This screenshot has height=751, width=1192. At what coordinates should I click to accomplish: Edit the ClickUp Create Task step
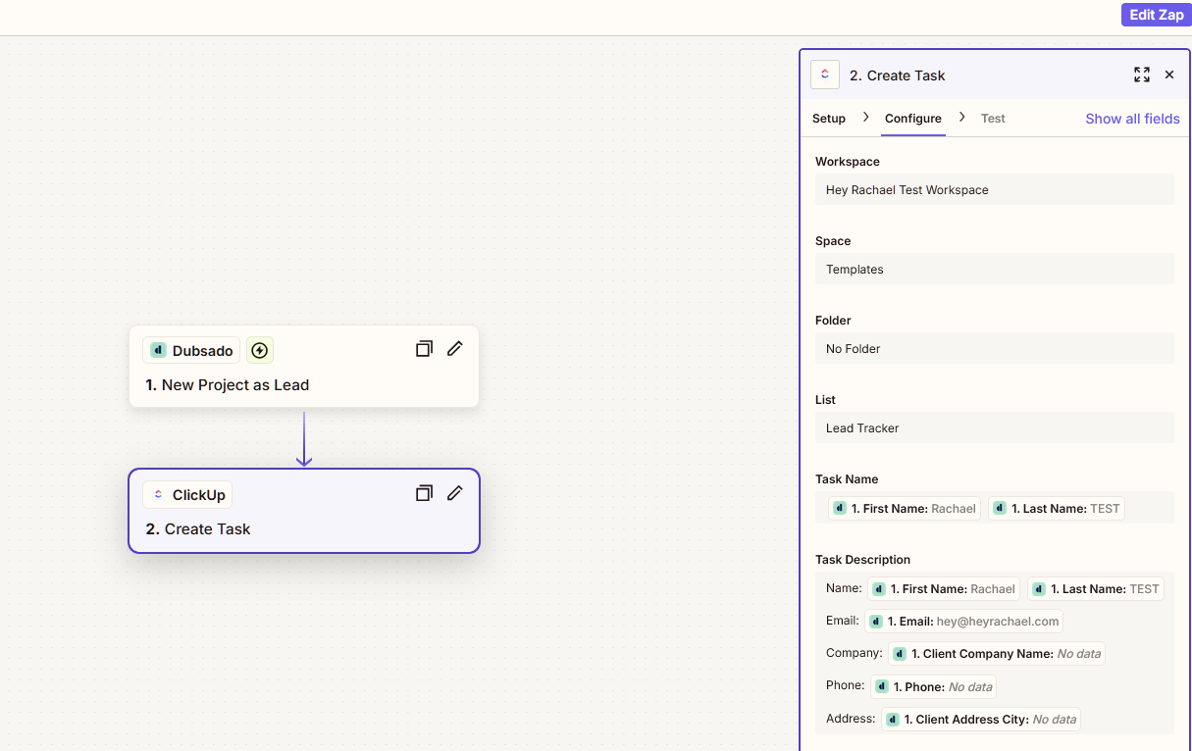pyautogui.click(x=454, y=493)
